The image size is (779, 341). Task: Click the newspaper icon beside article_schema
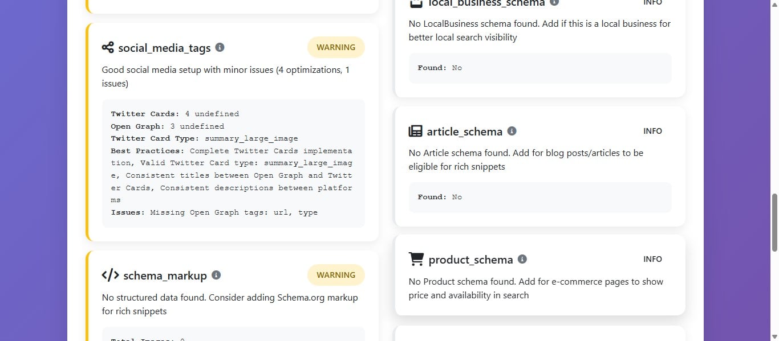(x=416, y=132)
